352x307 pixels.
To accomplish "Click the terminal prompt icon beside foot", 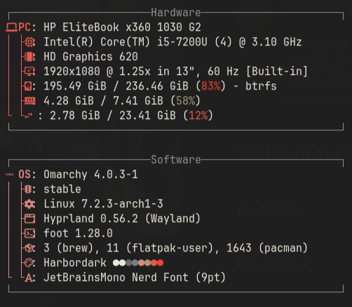I will tap(30, 233).
